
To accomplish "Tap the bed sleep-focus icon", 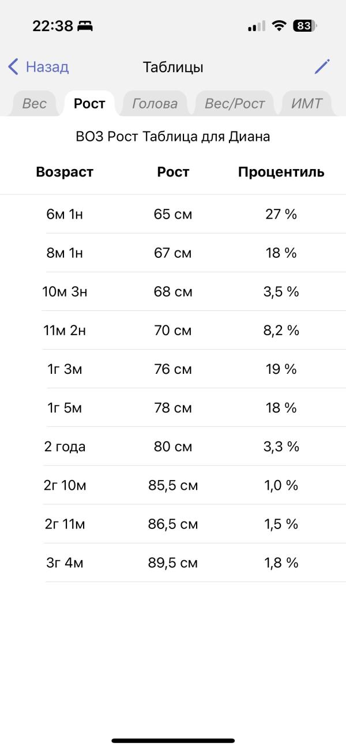I will click(85, 26).
